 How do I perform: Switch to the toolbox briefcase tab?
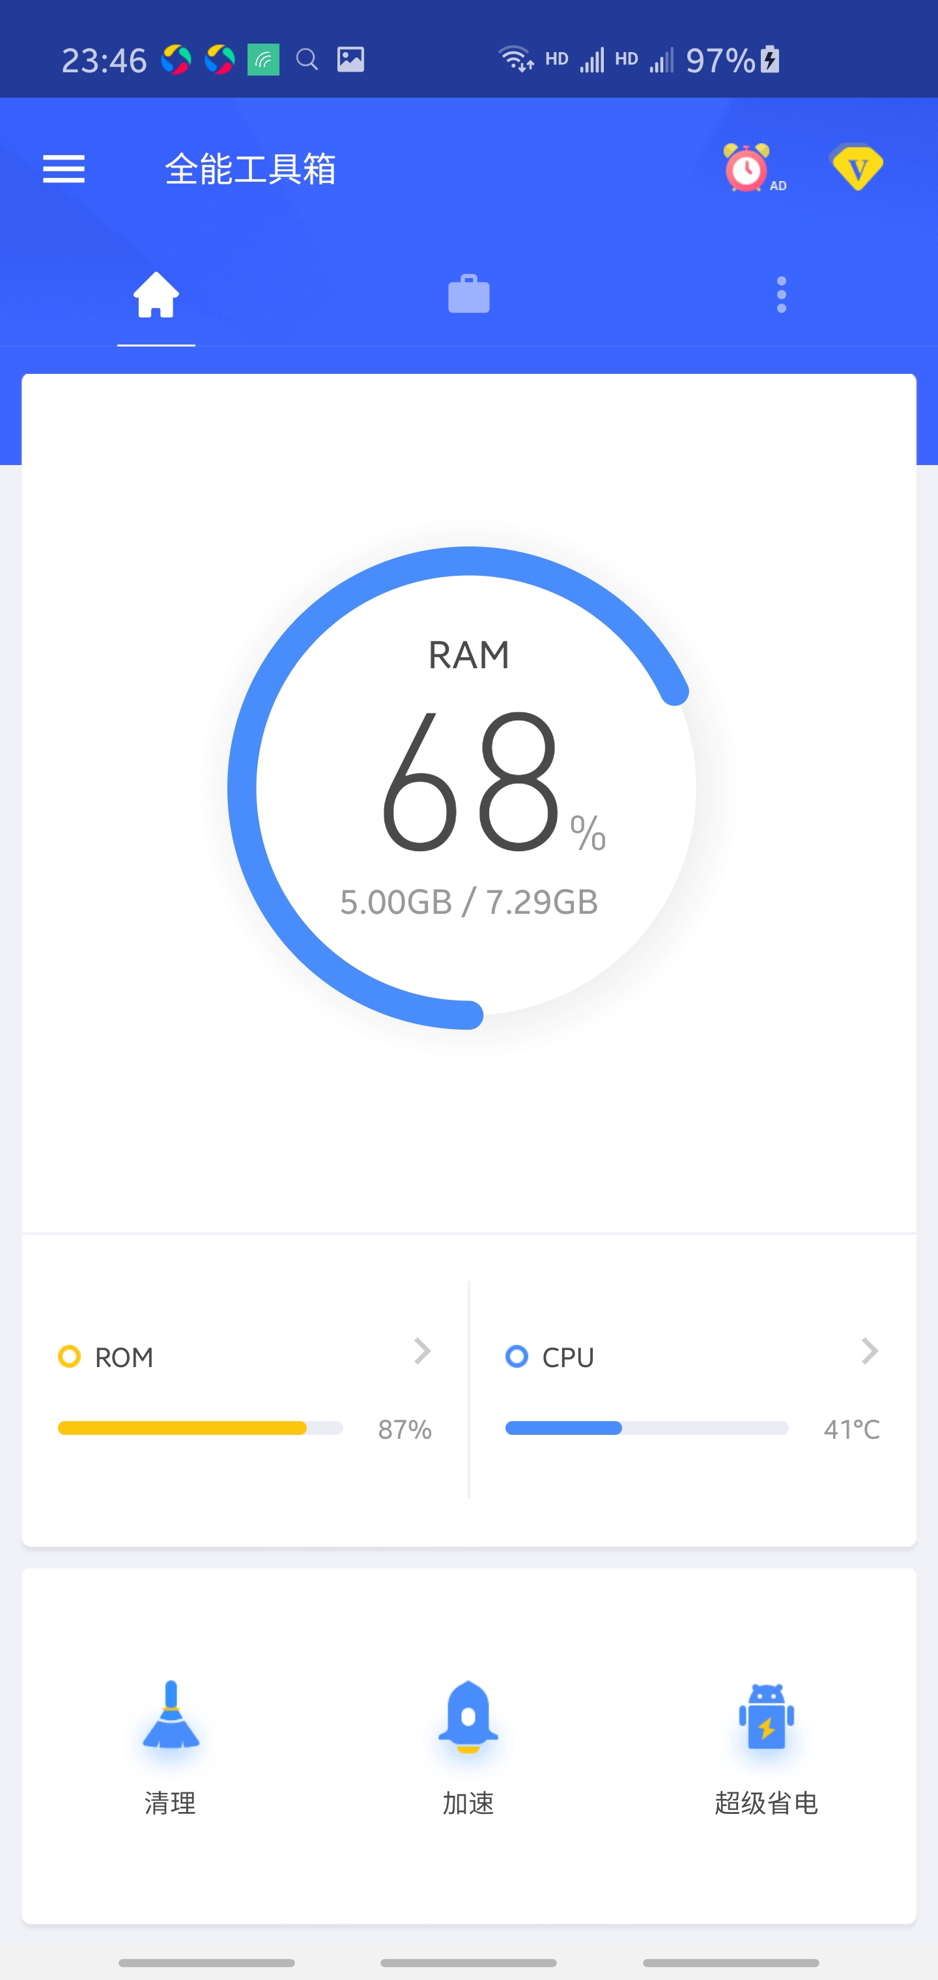pyautogui.click(x=469, y=295)
